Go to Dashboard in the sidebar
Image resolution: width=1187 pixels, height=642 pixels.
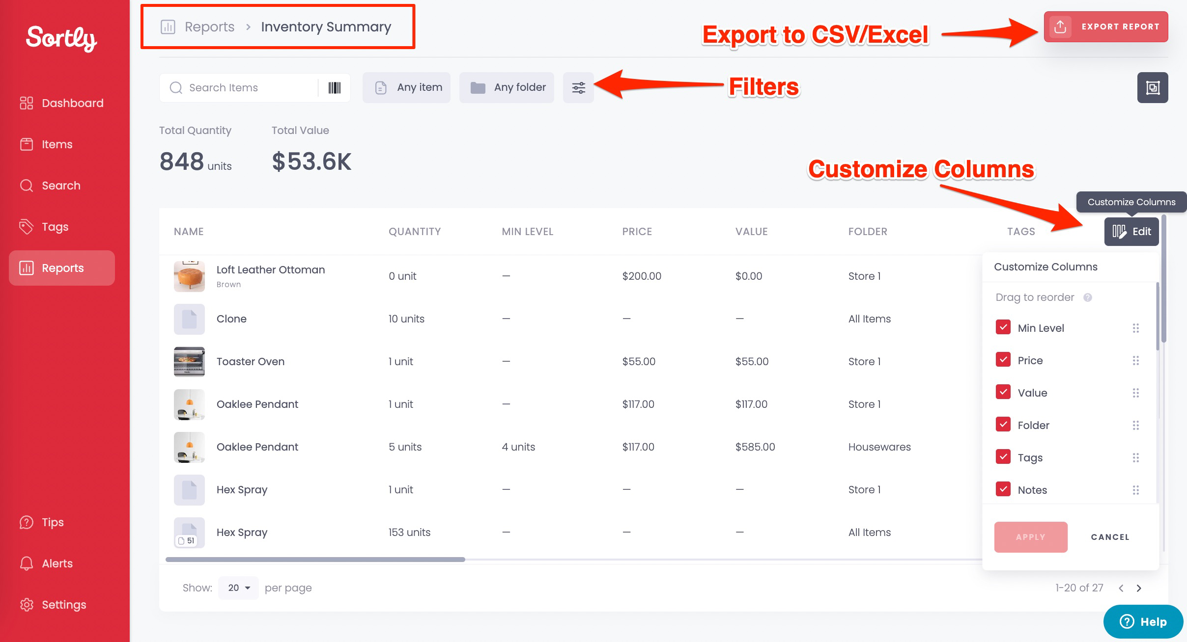click(72, 103)
